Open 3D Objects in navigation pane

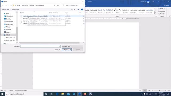coord(10,16)
